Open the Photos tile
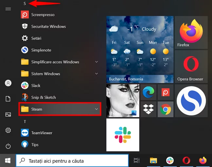 123,101
